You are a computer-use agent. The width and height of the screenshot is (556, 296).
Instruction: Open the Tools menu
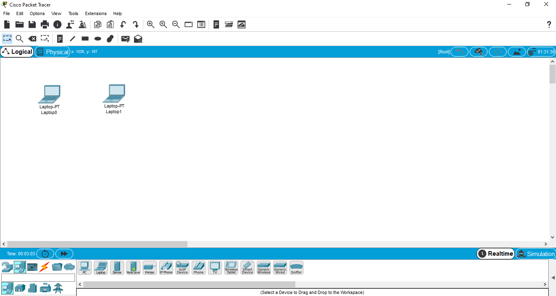[73, 13]
